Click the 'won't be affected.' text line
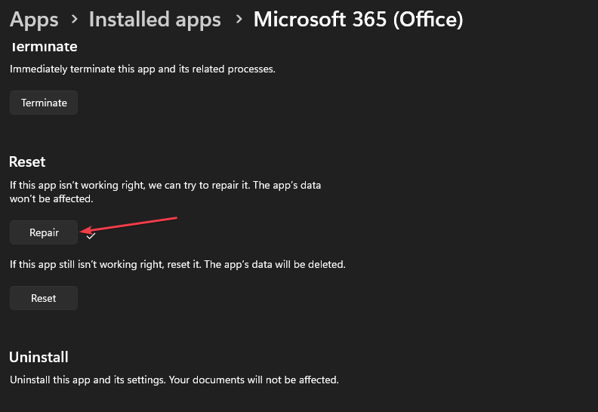 tap(51, 198)
